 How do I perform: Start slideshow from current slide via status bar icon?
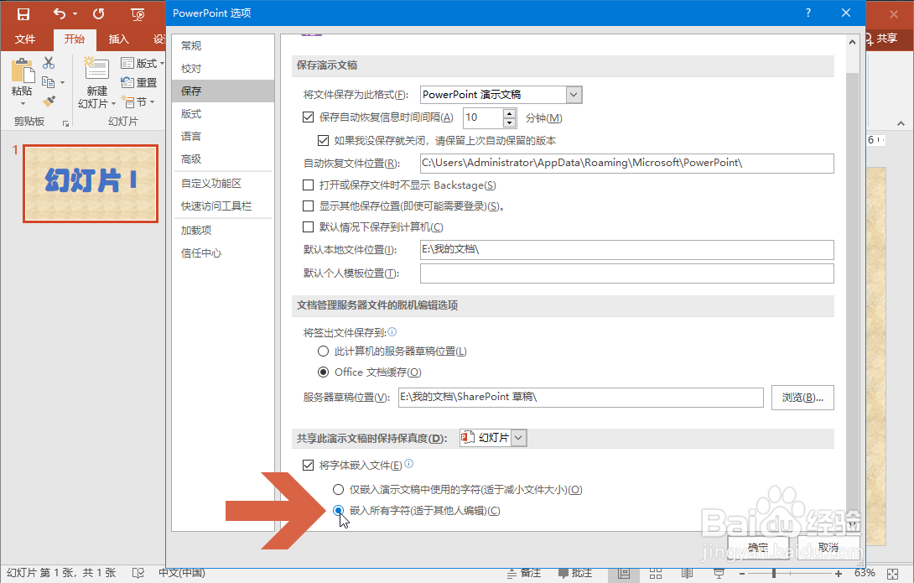[719, 574]
